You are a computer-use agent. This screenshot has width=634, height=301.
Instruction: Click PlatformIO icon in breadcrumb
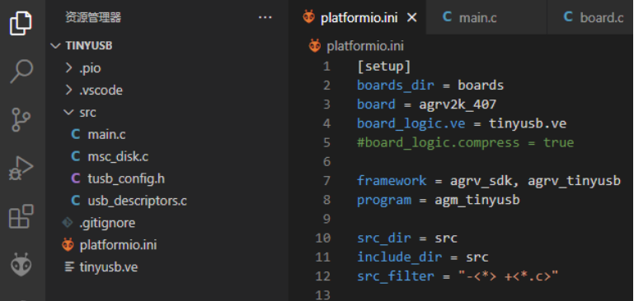tap(315, 45)
